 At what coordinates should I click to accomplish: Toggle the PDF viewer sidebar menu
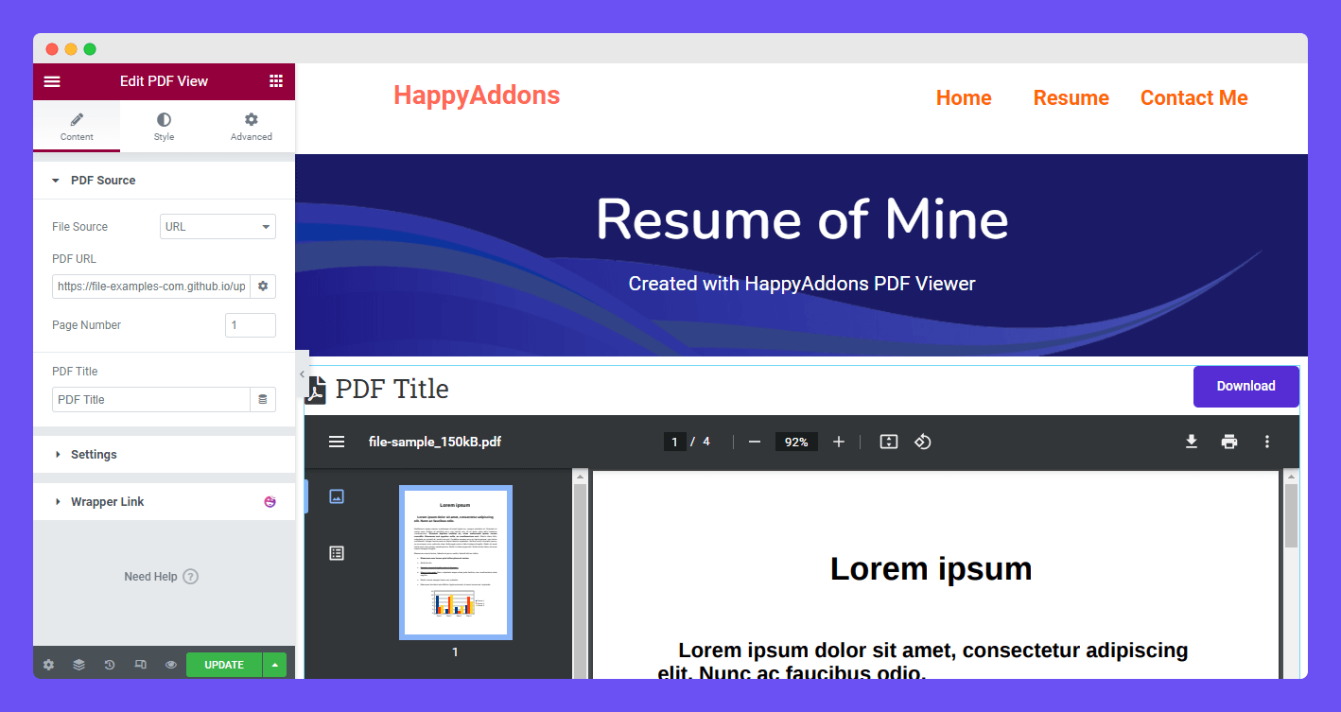click(337, 442)
